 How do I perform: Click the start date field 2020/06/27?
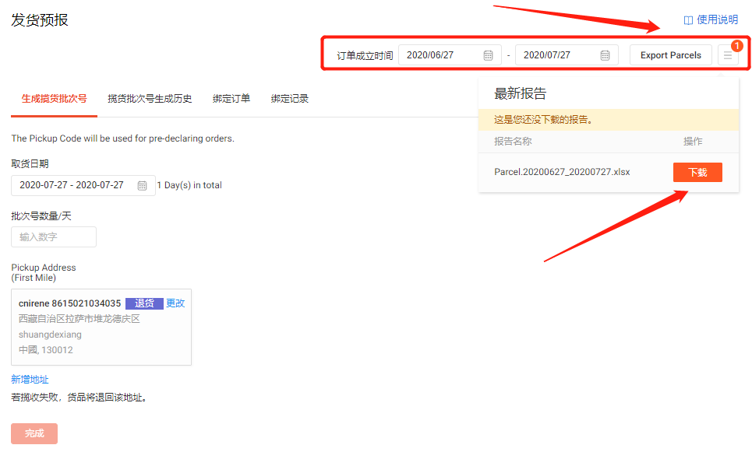pyautogui.click(x=450, y=55)
